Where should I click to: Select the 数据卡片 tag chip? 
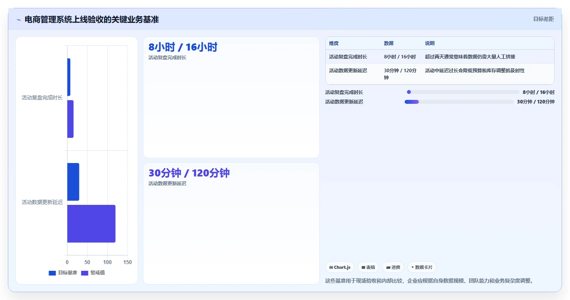tap(422, 267)
